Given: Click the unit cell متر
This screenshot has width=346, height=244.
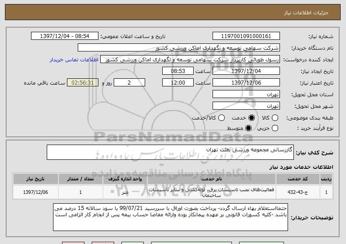Looking at the screenshot, I should tap(125, 192).
